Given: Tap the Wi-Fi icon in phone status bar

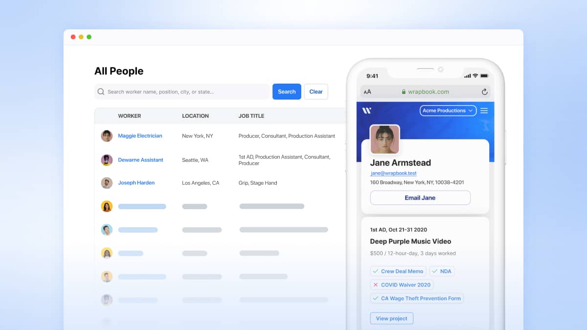Looking at the screenshot, I should tap(475, 76).
